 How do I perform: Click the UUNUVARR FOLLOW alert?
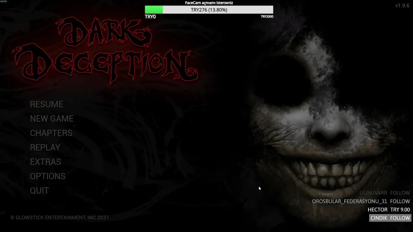[385, 193]
